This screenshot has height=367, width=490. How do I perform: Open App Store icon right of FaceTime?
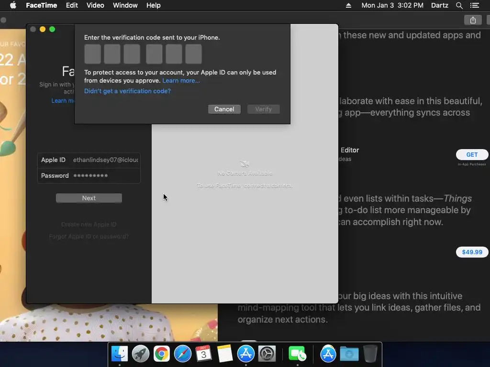[x=328, y=354]
